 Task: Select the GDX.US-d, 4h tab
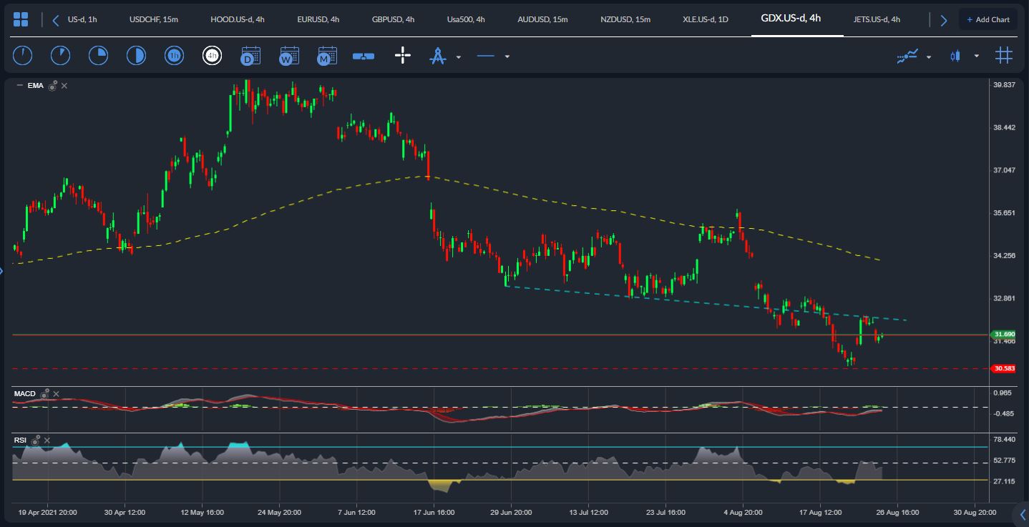point(791,19)
